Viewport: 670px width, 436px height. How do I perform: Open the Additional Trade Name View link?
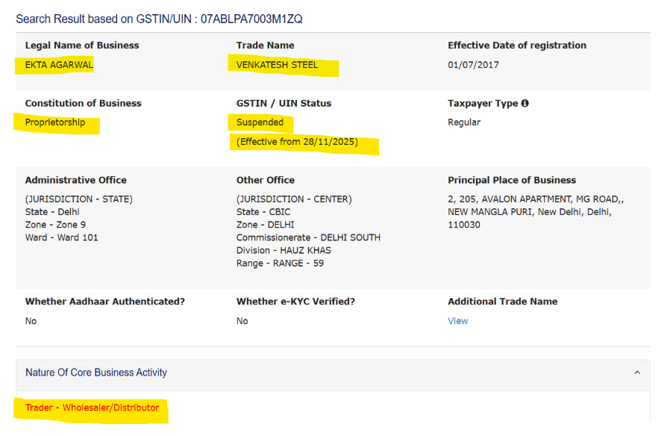(457, 321)
